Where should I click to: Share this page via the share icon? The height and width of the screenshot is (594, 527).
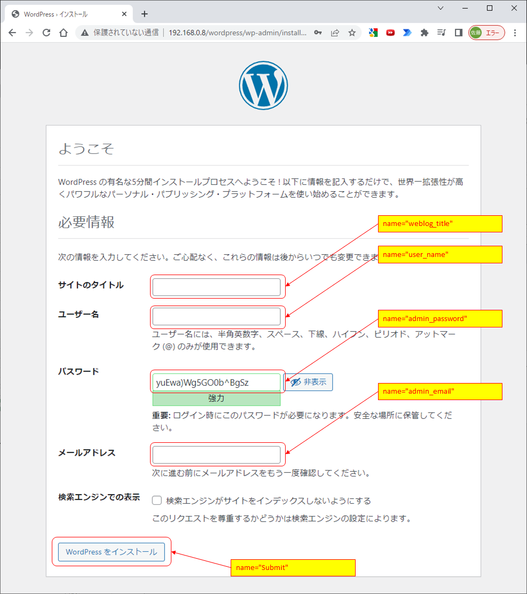tap(335, 33)
